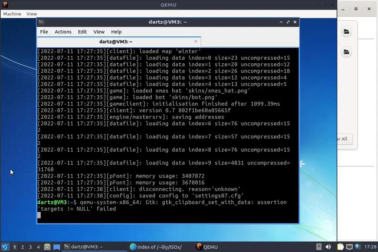Open the terminal File menu
Screen dimensions: 378x252
click(x=44, y=31)
